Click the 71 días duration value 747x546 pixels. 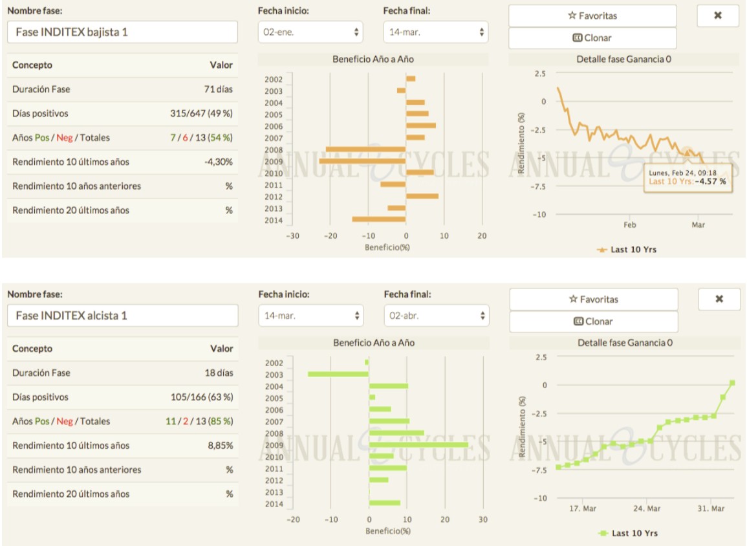click(218, 89)
